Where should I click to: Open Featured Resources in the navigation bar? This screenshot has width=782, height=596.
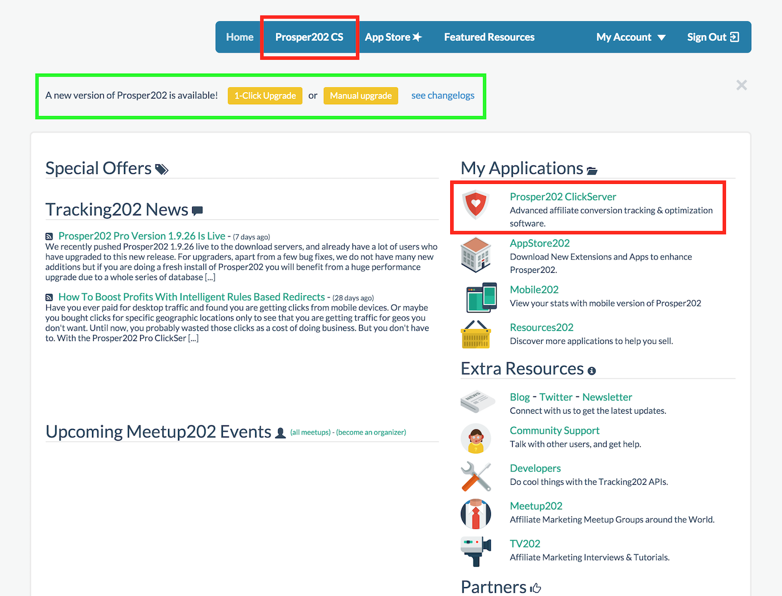[489, 37]
